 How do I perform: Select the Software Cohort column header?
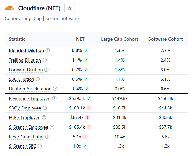click(165, 39)
